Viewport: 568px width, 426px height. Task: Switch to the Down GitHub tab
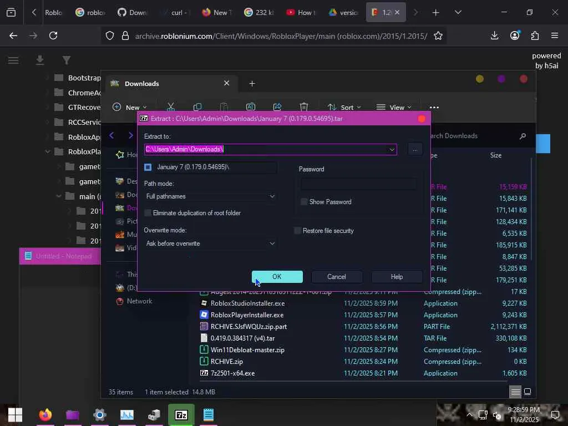[x=133, y=13]
